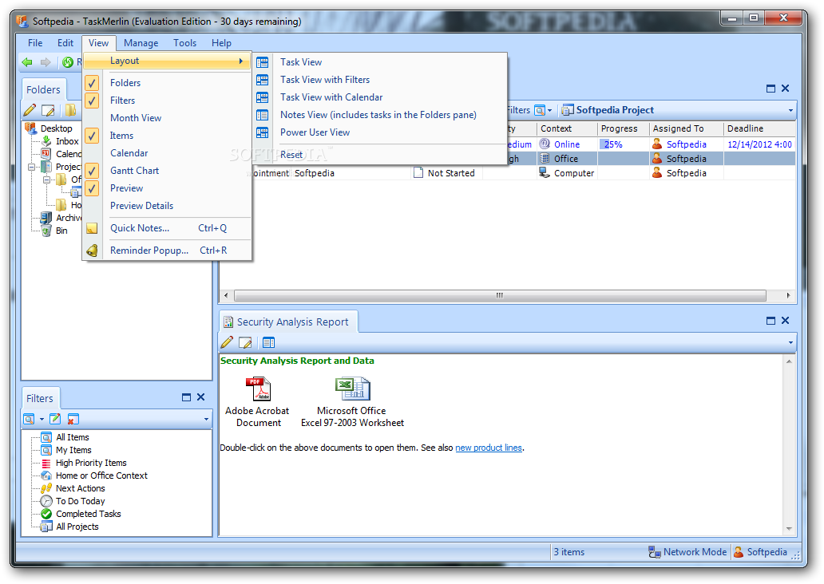Select Power User View layout
824x584 pixels.
pyautogui.click(x=315, y=133)
